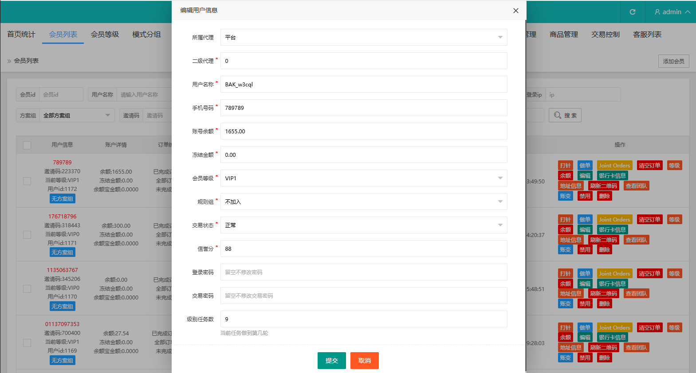This screenshot has height=373, width=696.
Task: Switch to the 商品管理 tab
Action: 563,35
